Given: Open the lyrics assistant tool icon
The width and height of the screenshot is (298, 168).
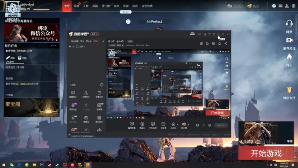Looking at the screenshot, I should pyautogui.click(x=99, y=119).
